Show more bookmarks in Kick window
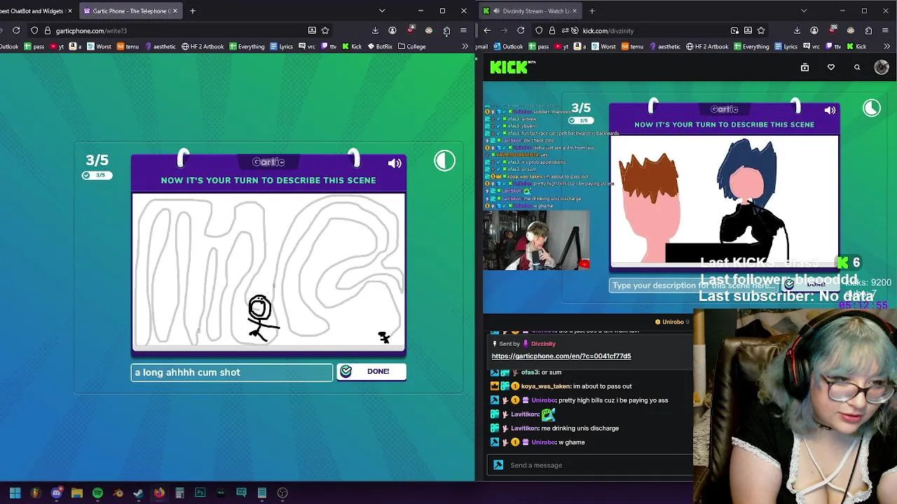This screenshot has width=897, height=504. (x=886, y=47)
